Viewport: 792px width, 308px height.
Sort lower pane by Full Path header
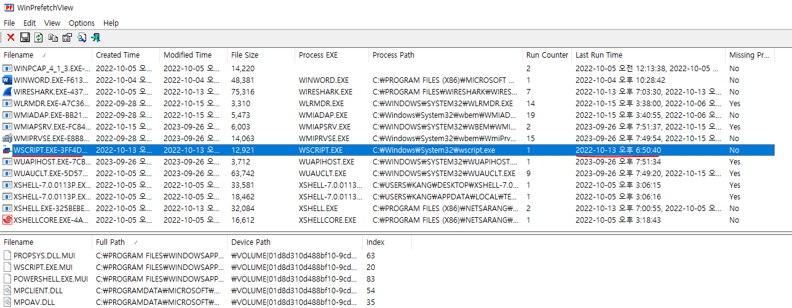(159, 242)
